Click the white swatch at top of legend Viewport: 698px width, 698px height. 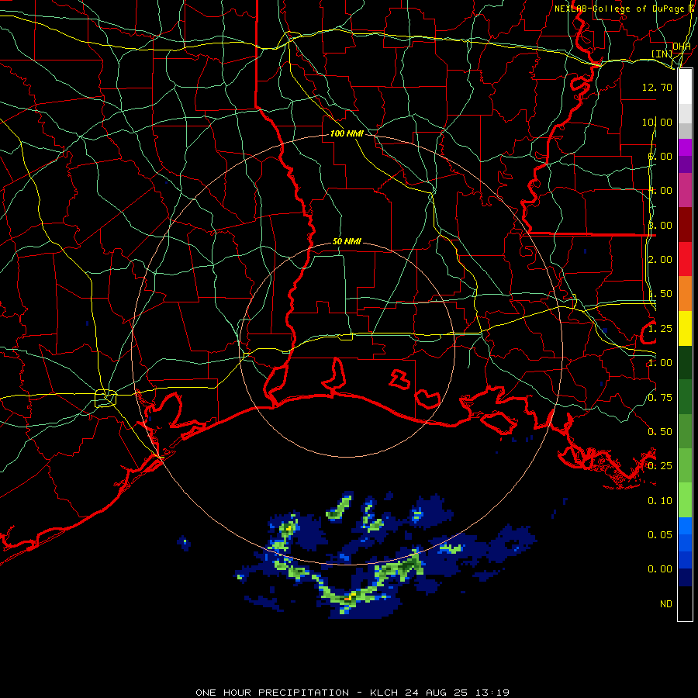[x=685, y=87]
